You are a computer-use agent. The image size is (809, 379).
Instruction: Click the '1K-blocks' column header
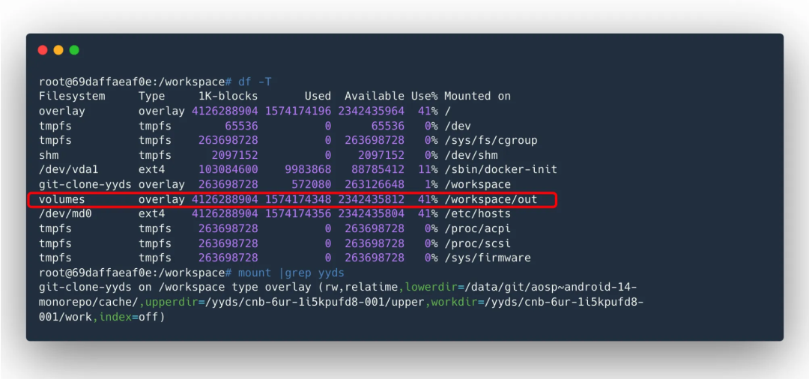click(x=228, y=96)
